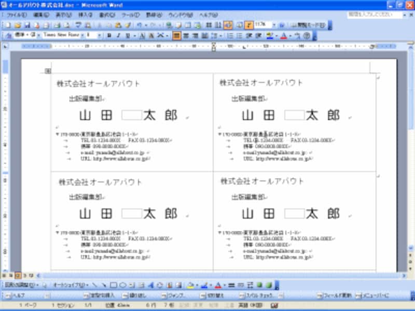The image size is (415, 311).
Task: Click the Menu Bar function key button
Action: pyautogui.click(x=373, y=295)
